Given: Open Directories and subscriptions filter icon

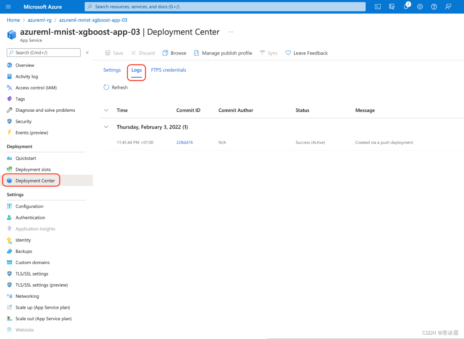Looking at the screenshot, I should (392, 7).
